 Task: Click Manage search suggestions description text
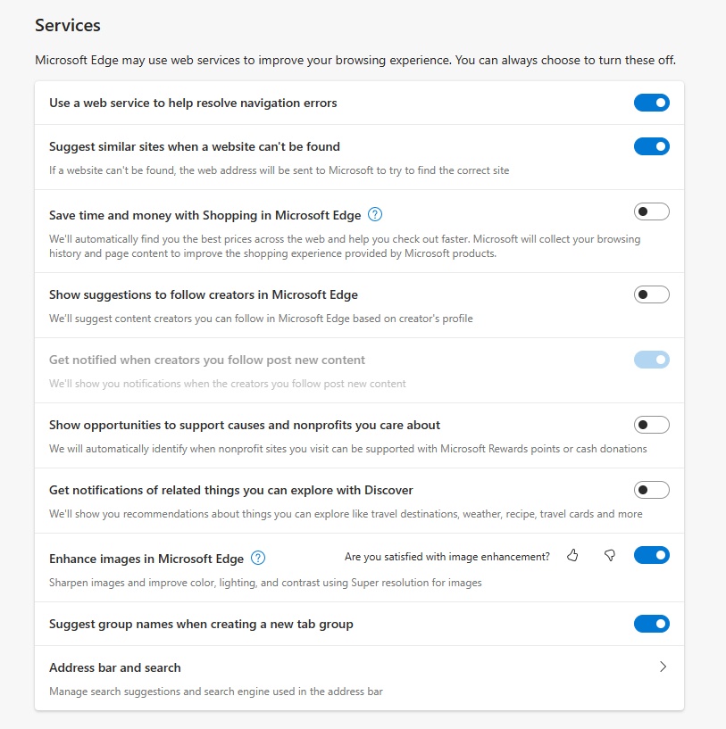216,692
